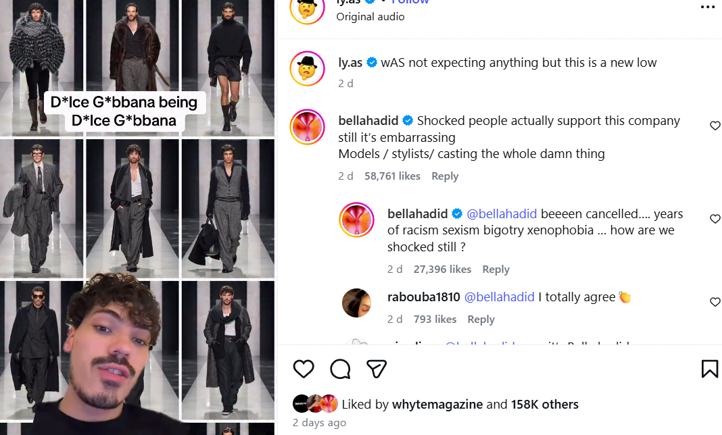722x435 pixels.
Task: Like bellahadid's 'beeeen cancelled' reply
Action: coord(715,219)
